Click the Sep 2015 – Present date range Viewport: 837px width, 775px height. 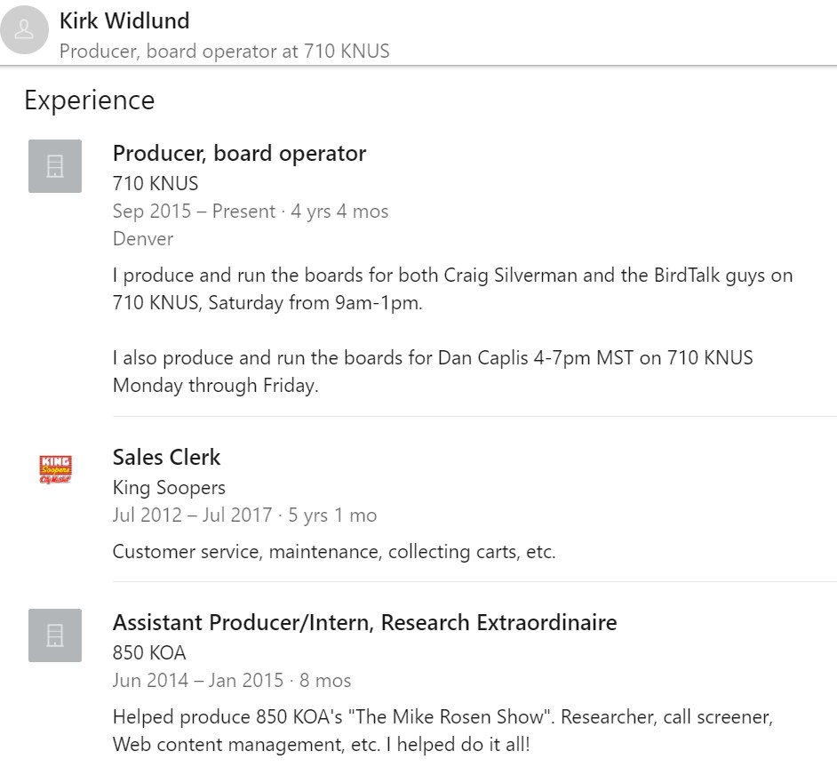194,212
